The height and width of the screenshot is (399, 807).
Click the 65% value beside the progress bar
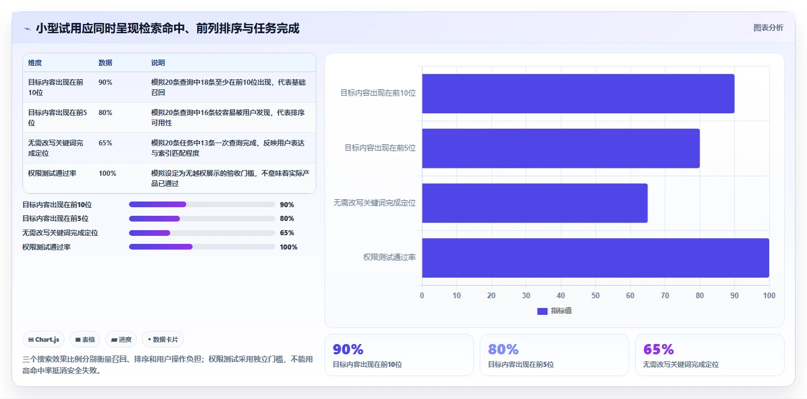(287, 233)
